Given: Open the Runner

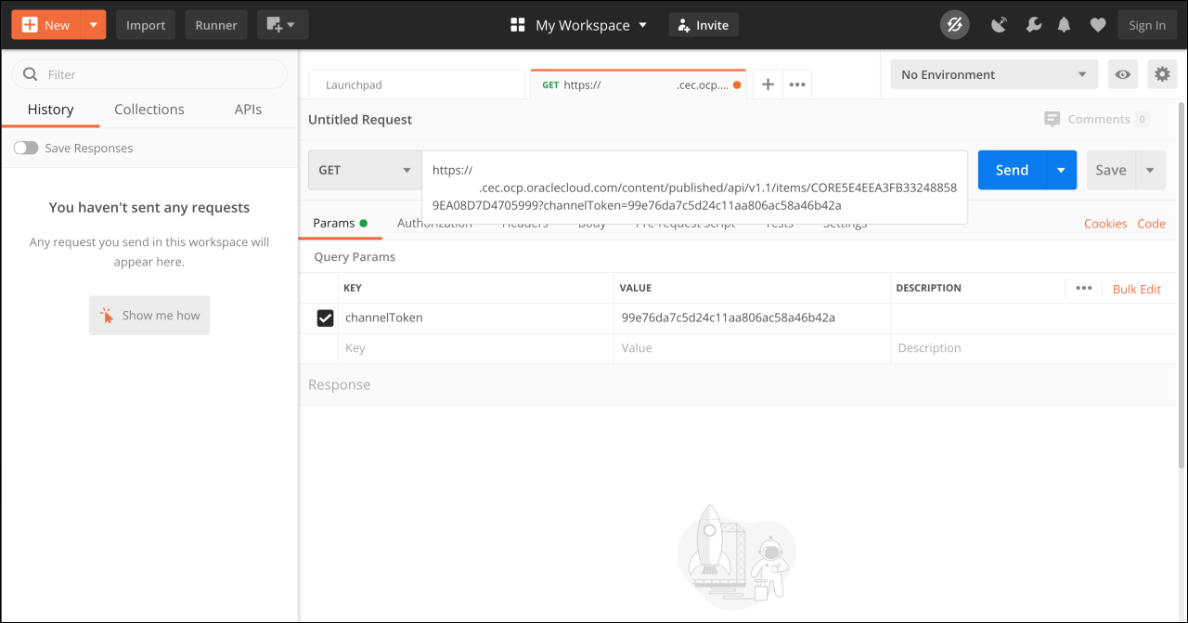Looking at the screenshot, I should (x=216, y=25).
